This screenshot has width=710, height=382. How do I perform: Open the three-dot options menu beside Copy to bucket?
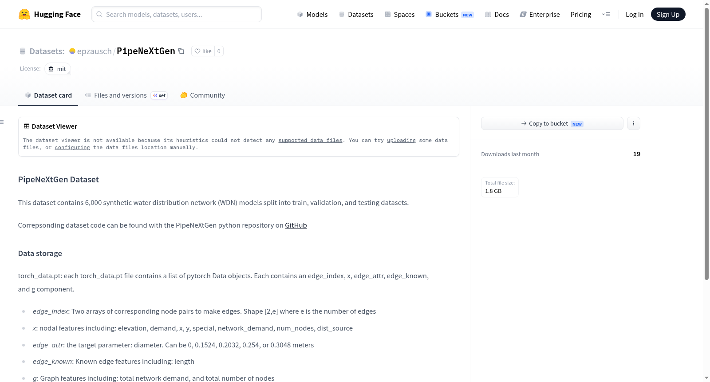pyautogui.click(x=634, y=123)
